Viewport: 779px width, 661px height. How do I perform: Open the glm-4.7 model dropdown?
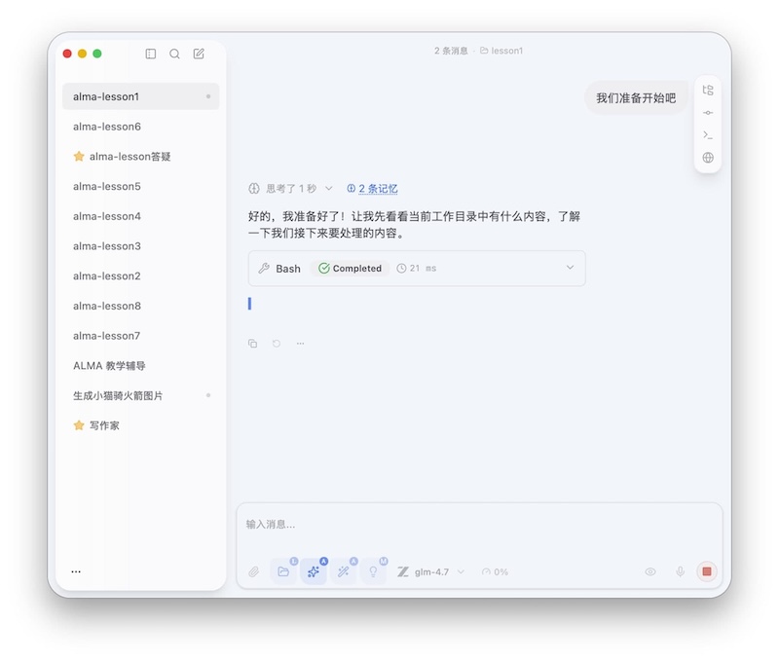coord(435,571)
